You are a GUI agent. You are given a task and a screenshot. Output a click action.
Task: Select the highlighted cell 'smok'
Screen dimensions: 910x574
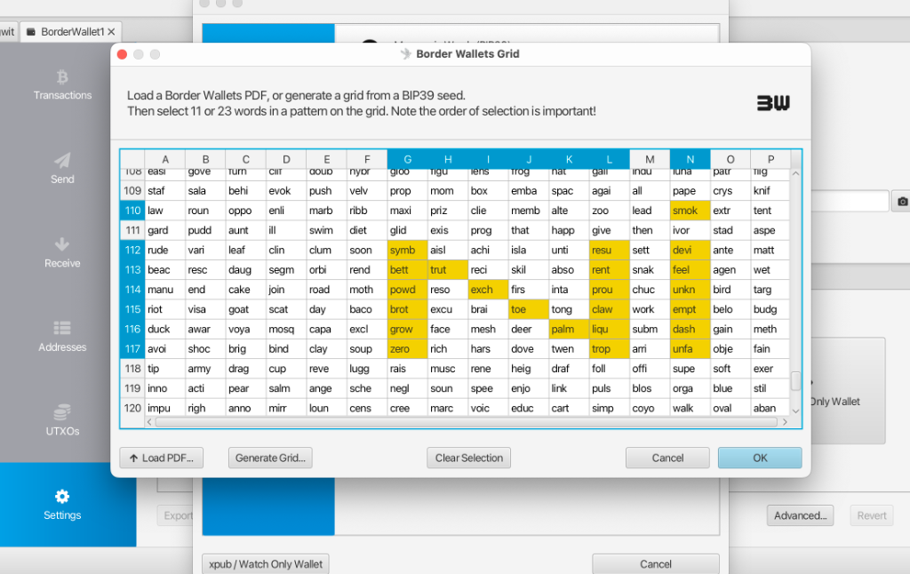[690, 211]
